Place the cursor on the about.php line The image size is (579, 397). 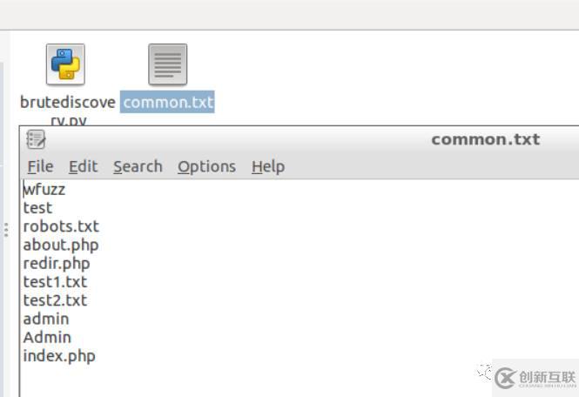pos(61,246)
